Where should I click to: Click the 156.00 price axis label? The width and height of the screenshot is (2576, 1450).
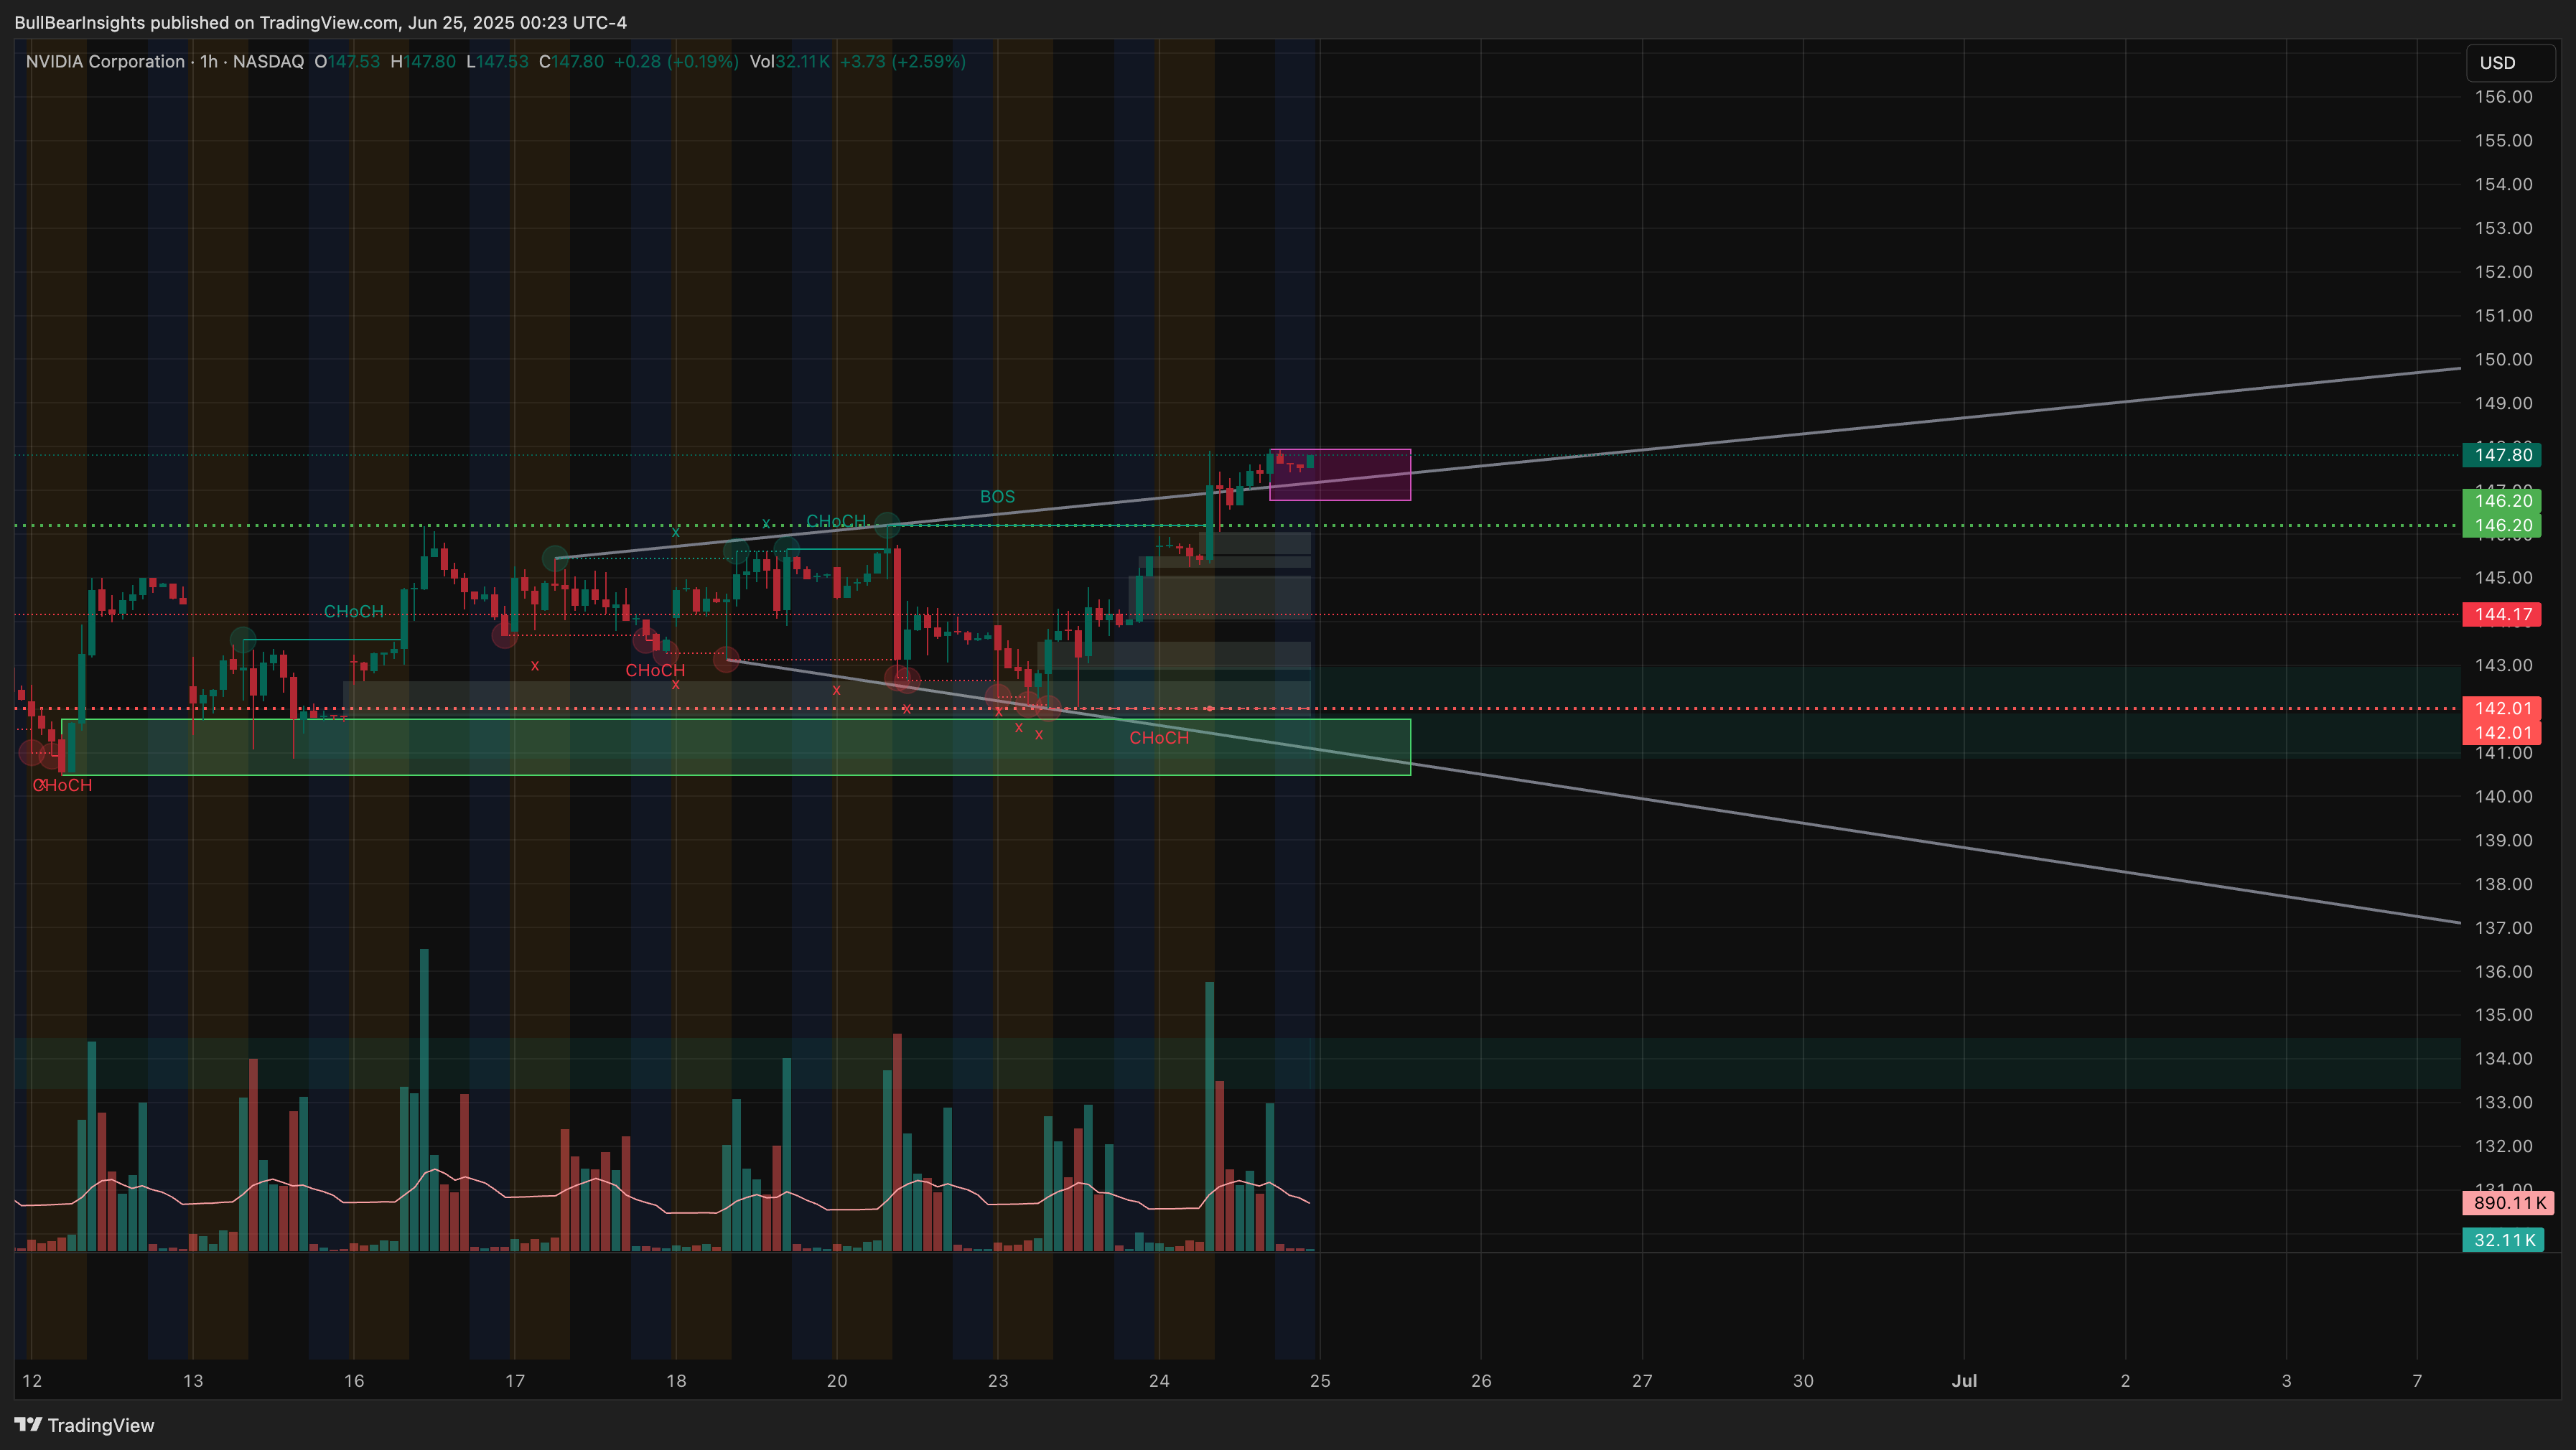[2503, 97]
